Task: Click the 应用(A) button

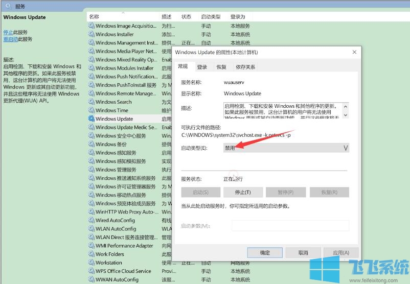Action: pyautogui.click(x=341, y=253)
